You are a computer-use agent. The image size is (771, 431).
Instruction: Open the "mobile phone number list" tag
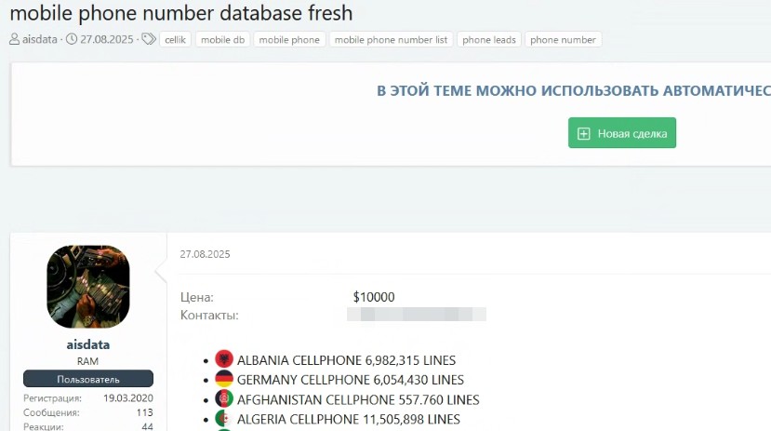(x=391, y=40)
